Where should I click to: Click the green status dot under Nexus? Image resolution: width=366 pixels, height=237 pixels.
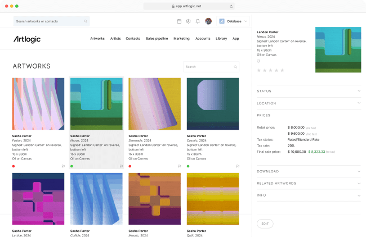pos(72,166)
